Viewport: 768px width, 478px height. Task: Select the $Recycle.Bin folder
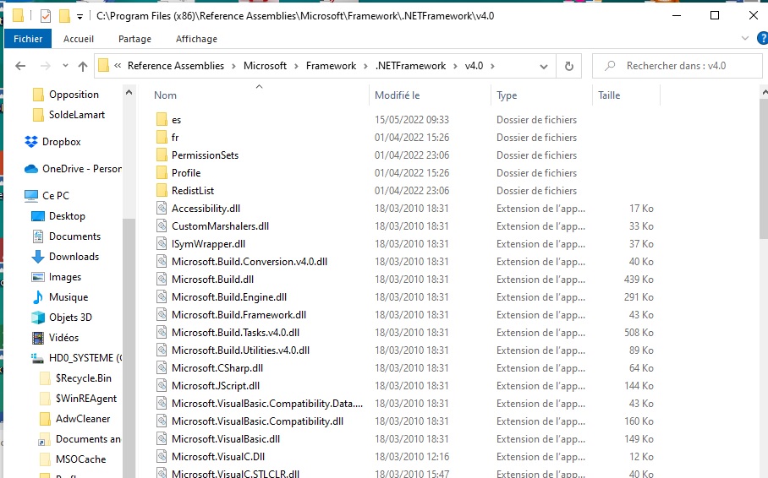[83, 378]
